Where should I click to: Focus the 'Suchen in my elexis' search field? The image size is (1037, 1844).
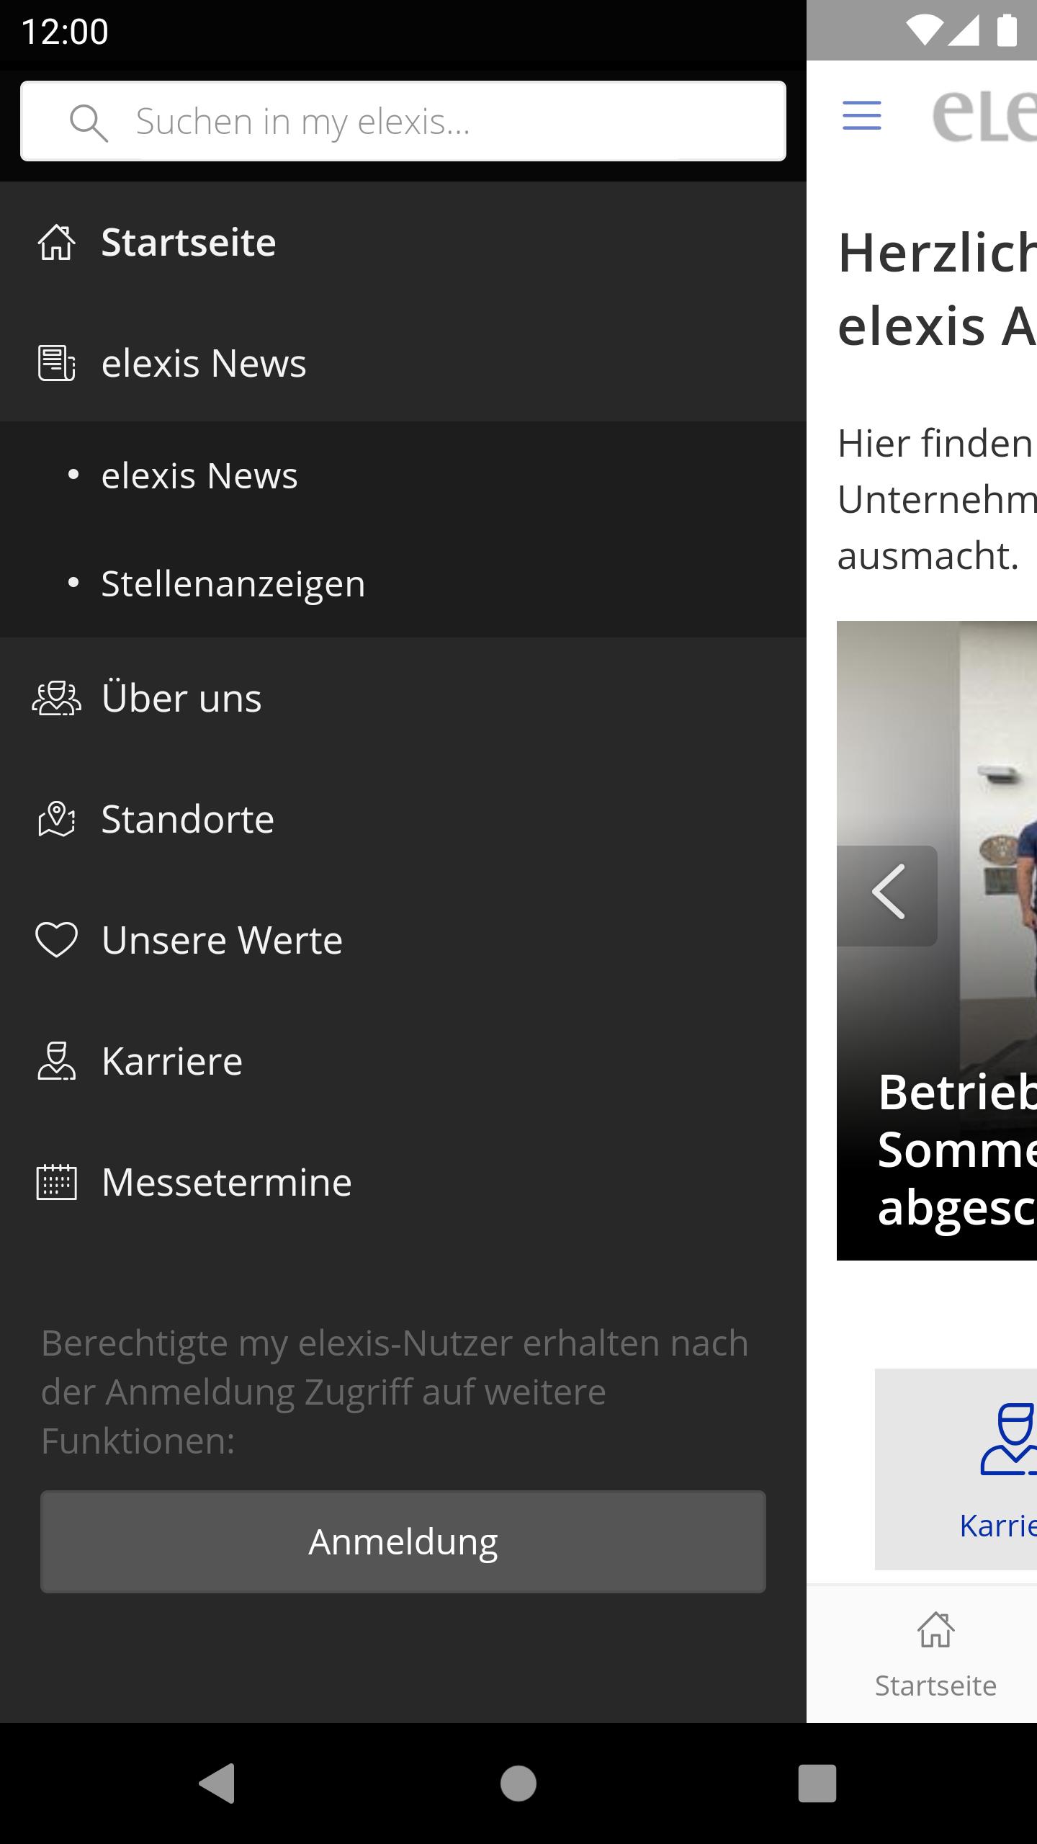[403, 121]
